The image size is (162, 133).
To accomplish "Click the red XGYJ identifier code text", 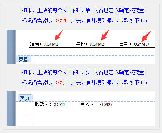I will pyautogui.click(x=61, y=83).
